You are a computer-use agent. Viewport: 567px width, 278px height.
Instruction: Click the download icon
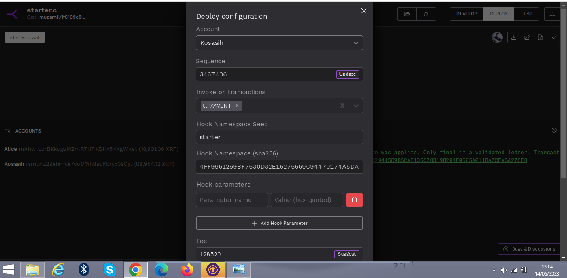[514, 37]
